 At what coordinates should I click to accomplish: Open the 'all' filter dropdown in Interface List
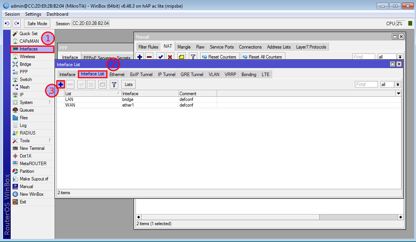click(x=398, y=84)
